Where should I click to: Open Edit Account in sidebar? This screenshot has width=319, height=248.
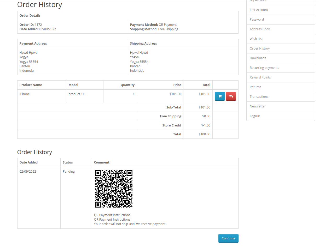click(x=259, y=10)
